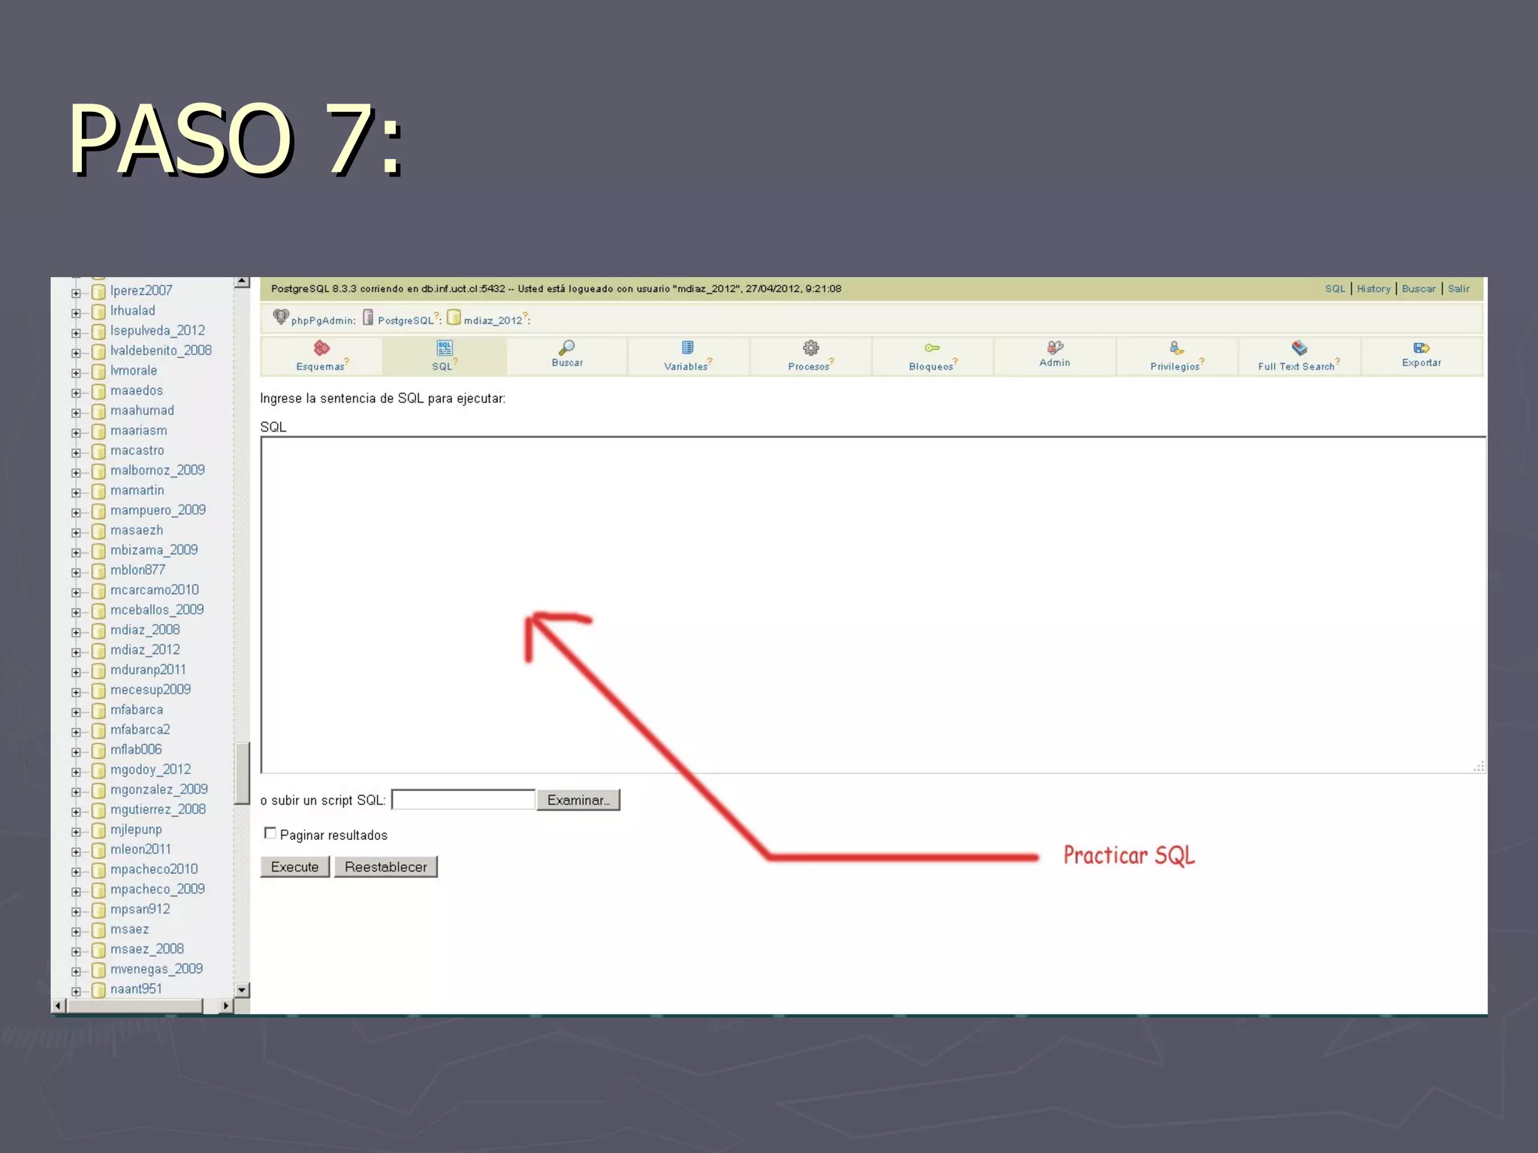
Task: Open the Admin tools icon
Action: coord(1054,348)
